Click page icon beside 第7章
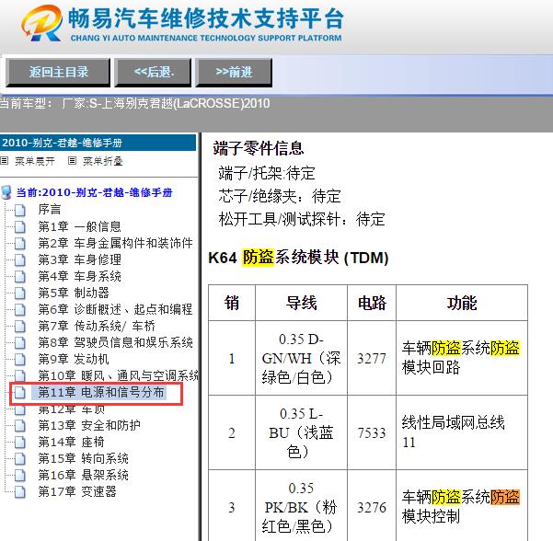Viewport: 553px width, 541px height. [x=20, y=326]
